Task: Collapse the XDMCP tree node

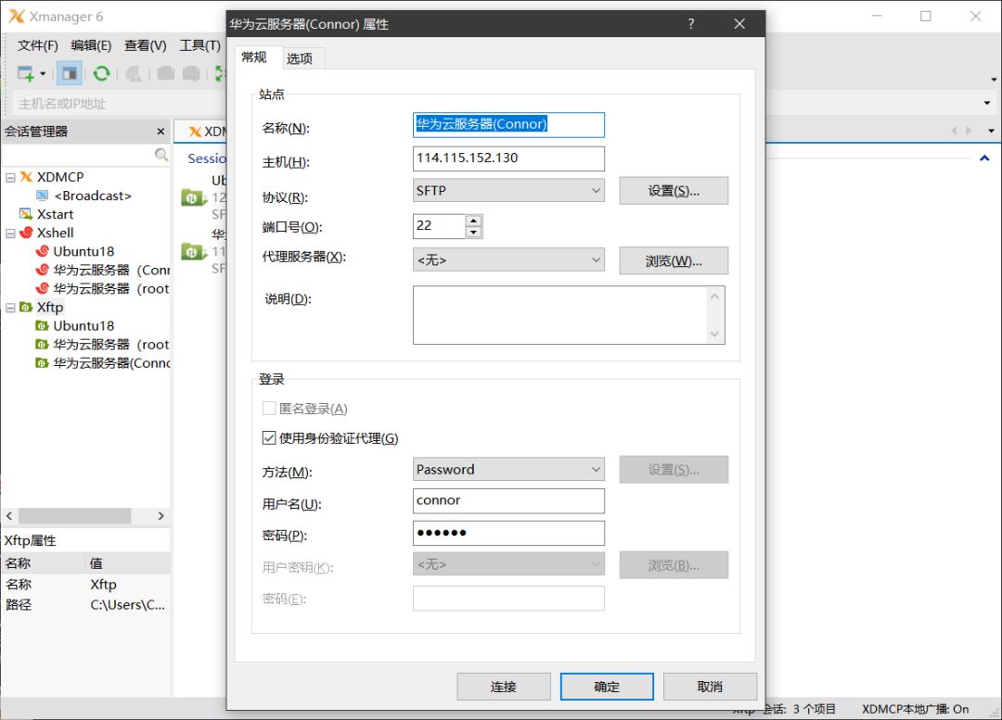Action: [11, 177]
